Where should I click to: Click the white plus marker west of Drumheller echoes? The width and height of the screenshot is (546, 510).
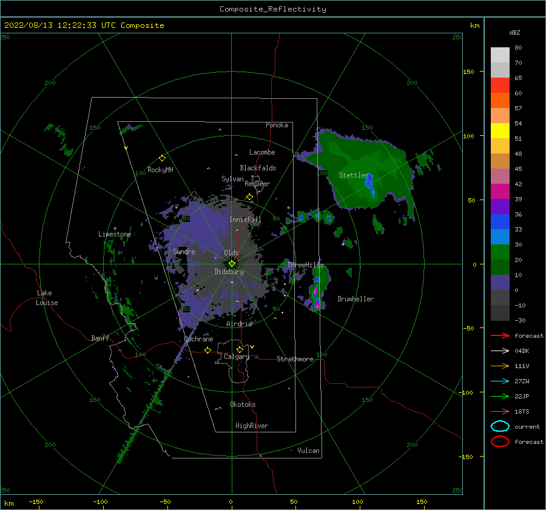(343, 244)
